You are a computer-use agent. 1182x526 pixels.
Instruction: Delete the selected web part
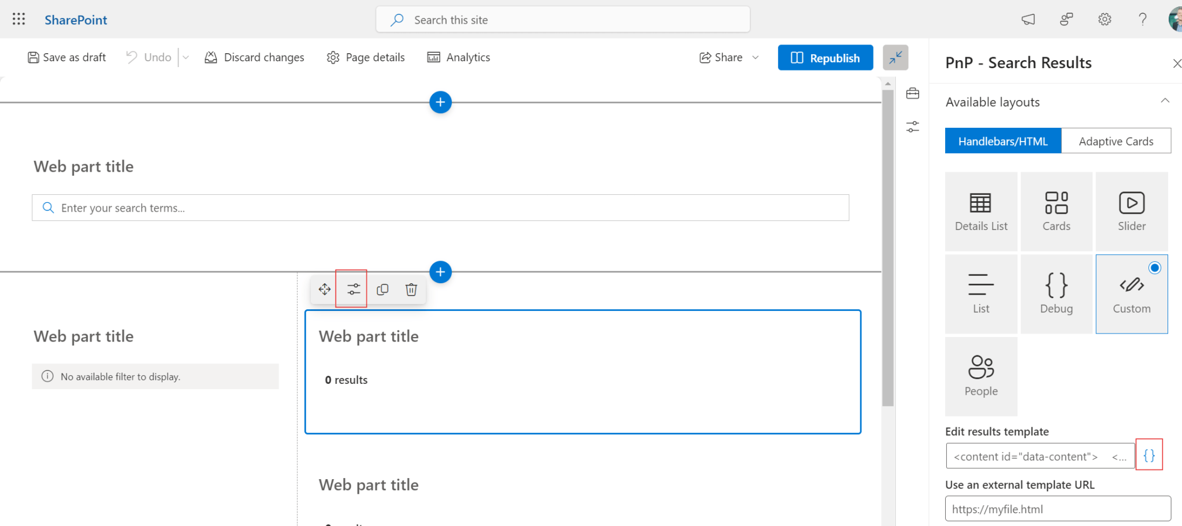[411, 289]
